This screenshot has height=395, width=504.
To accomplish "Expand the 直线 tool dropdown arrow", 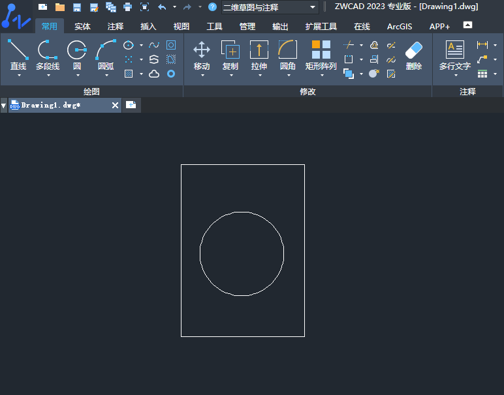I will pyautogui.click(x=19, y=76).
